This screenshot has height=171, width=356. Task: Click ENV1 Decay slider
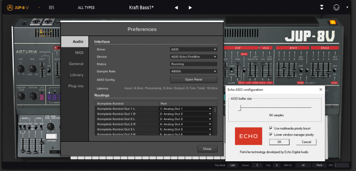(284, 70)
